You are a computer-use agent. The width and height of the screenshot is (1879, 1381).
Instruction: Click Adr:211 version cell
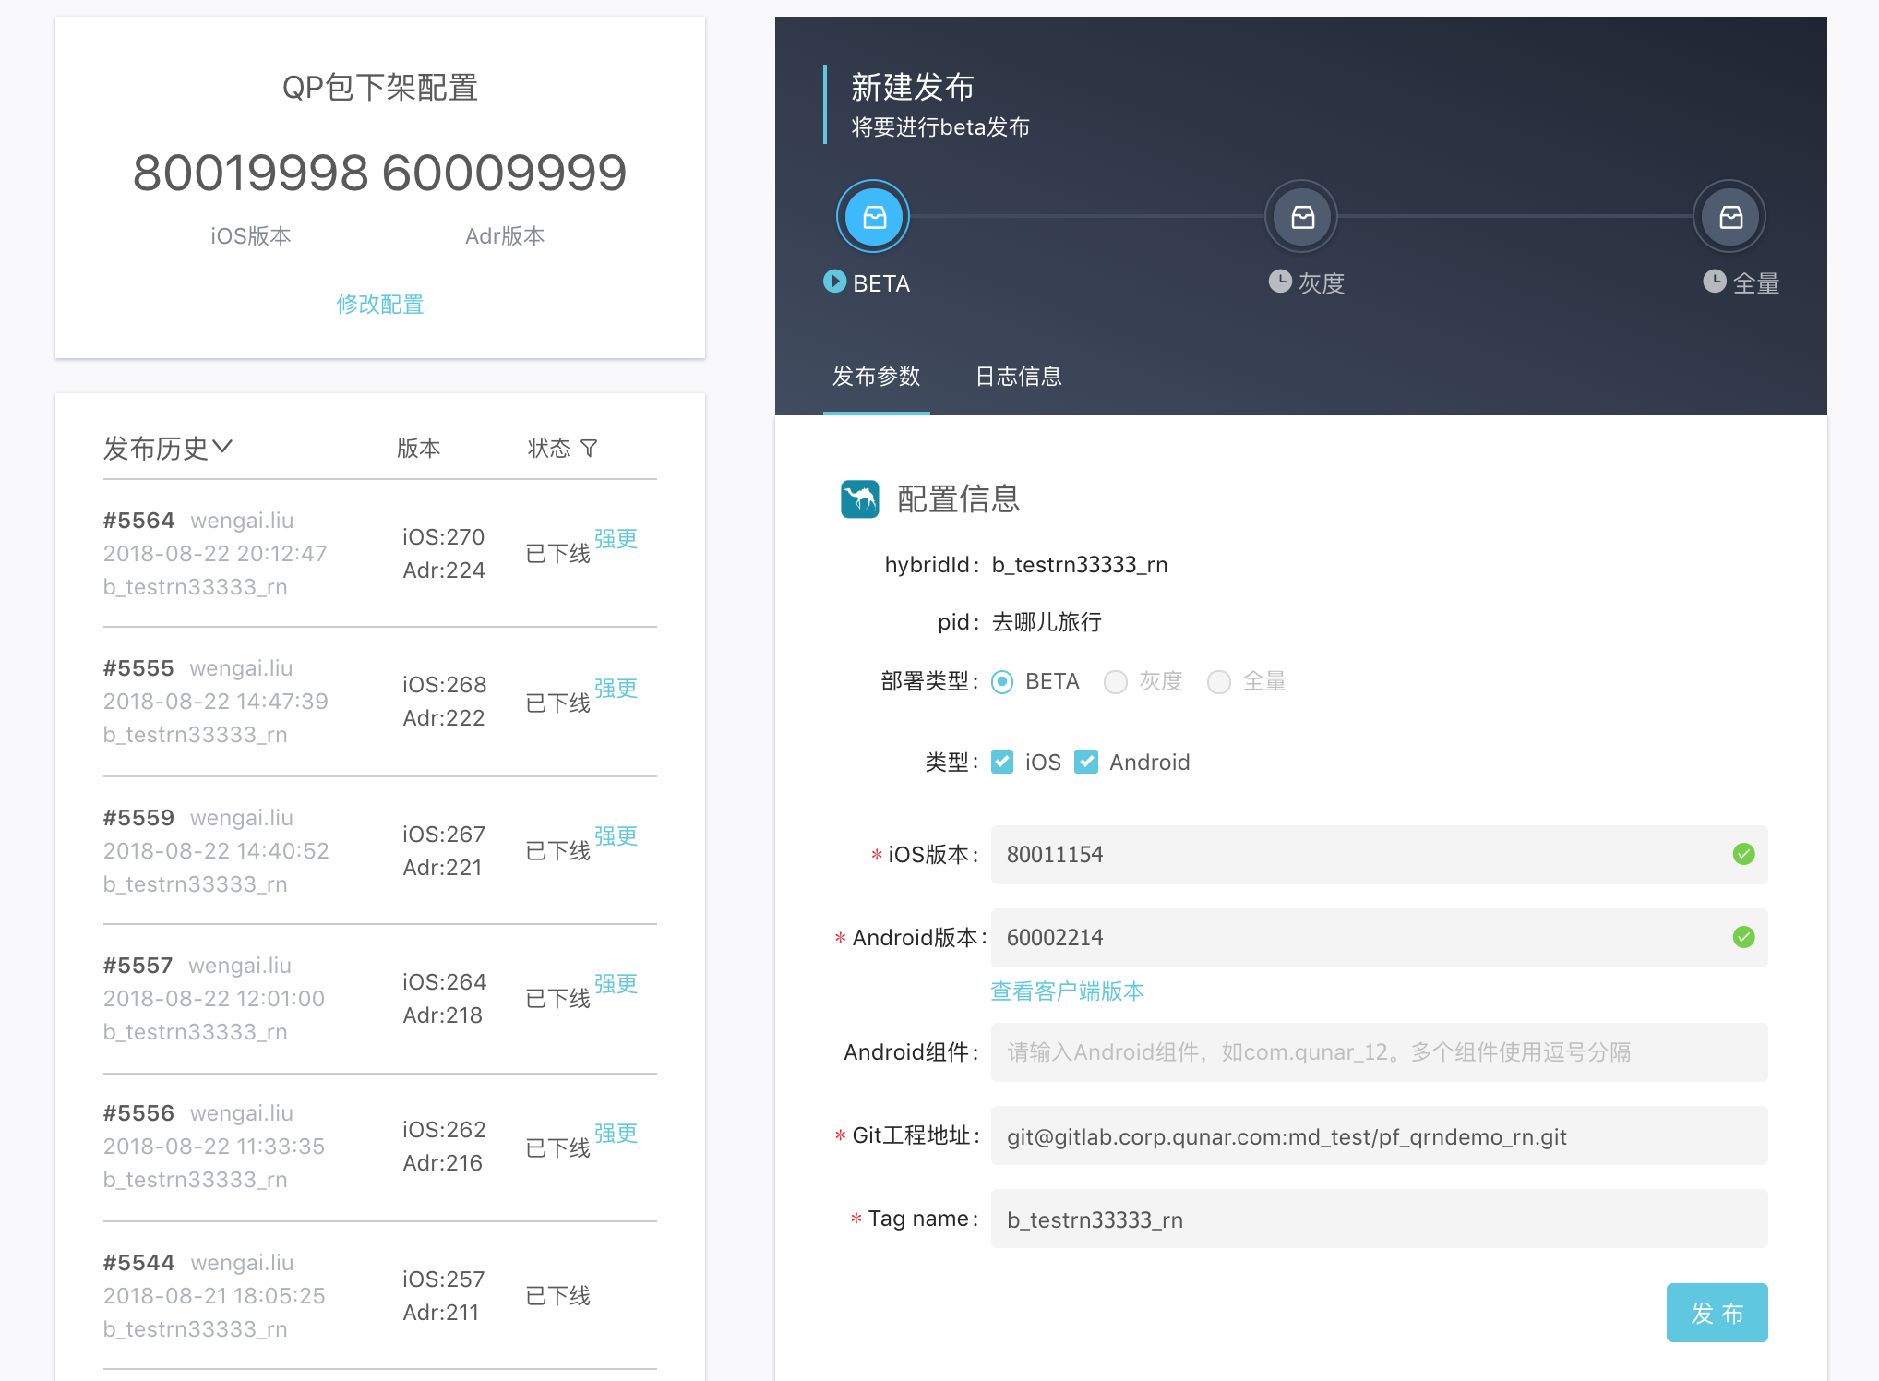[x=441, y=1313]
